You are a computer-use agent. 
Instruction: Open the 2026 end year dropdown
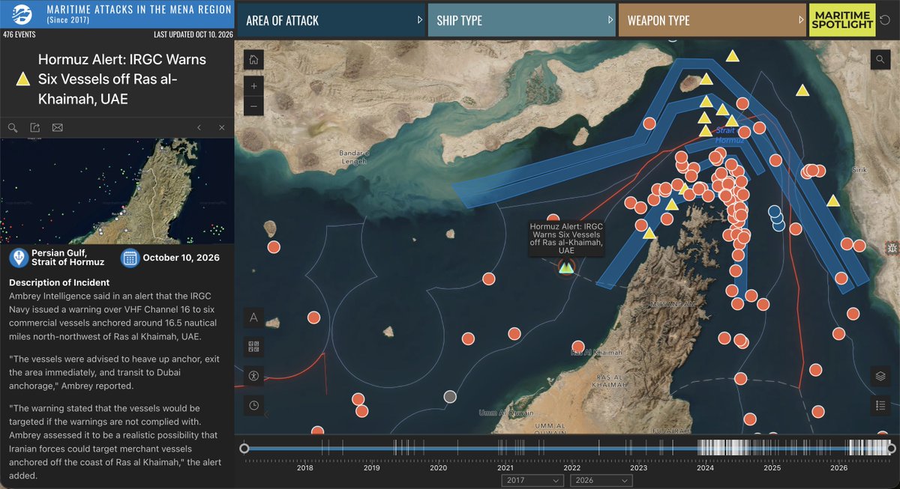click(600, 480)
